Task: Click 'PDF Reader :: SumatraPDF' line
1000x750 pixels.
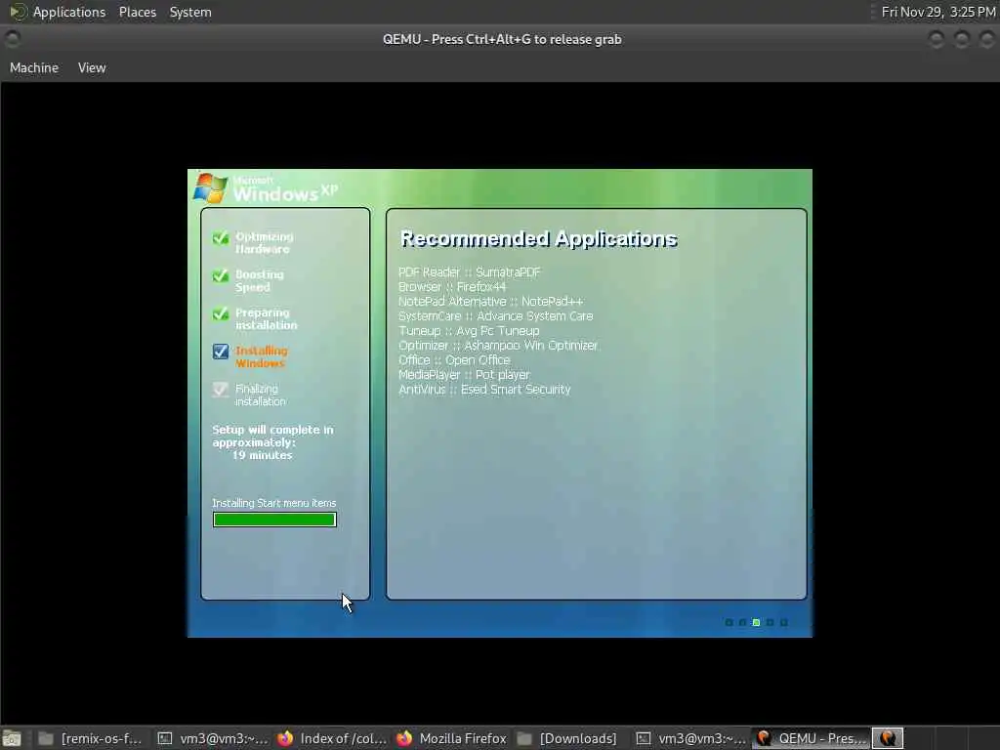Action: coord(470,272)
